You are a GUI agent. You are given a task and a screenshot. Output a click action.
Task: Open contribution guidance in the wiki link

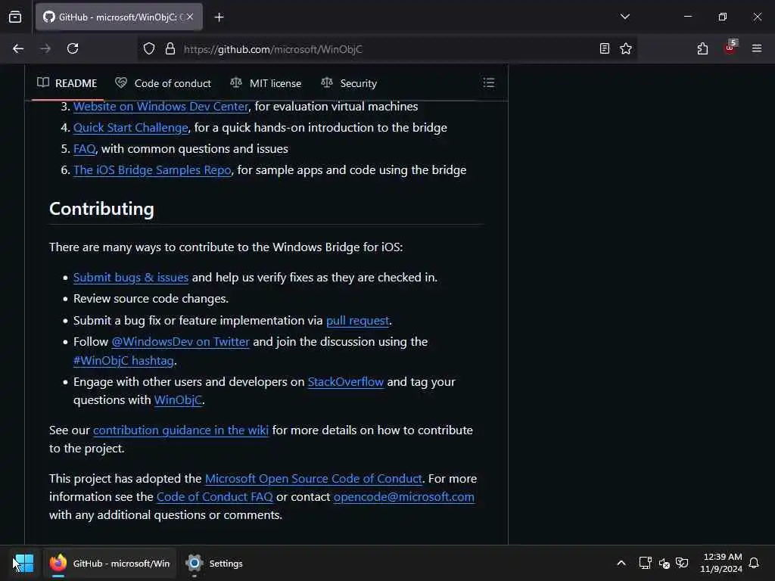pyautogui.click(x=181, y=430)
